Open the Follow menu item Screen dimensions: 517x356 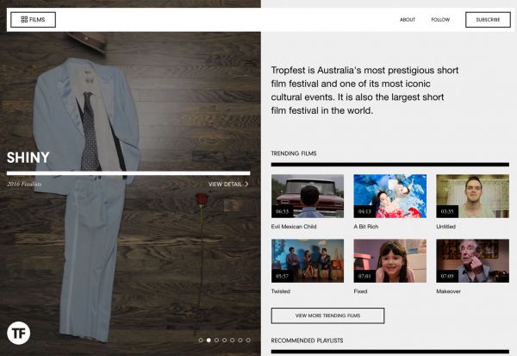[x=440, y=20]
